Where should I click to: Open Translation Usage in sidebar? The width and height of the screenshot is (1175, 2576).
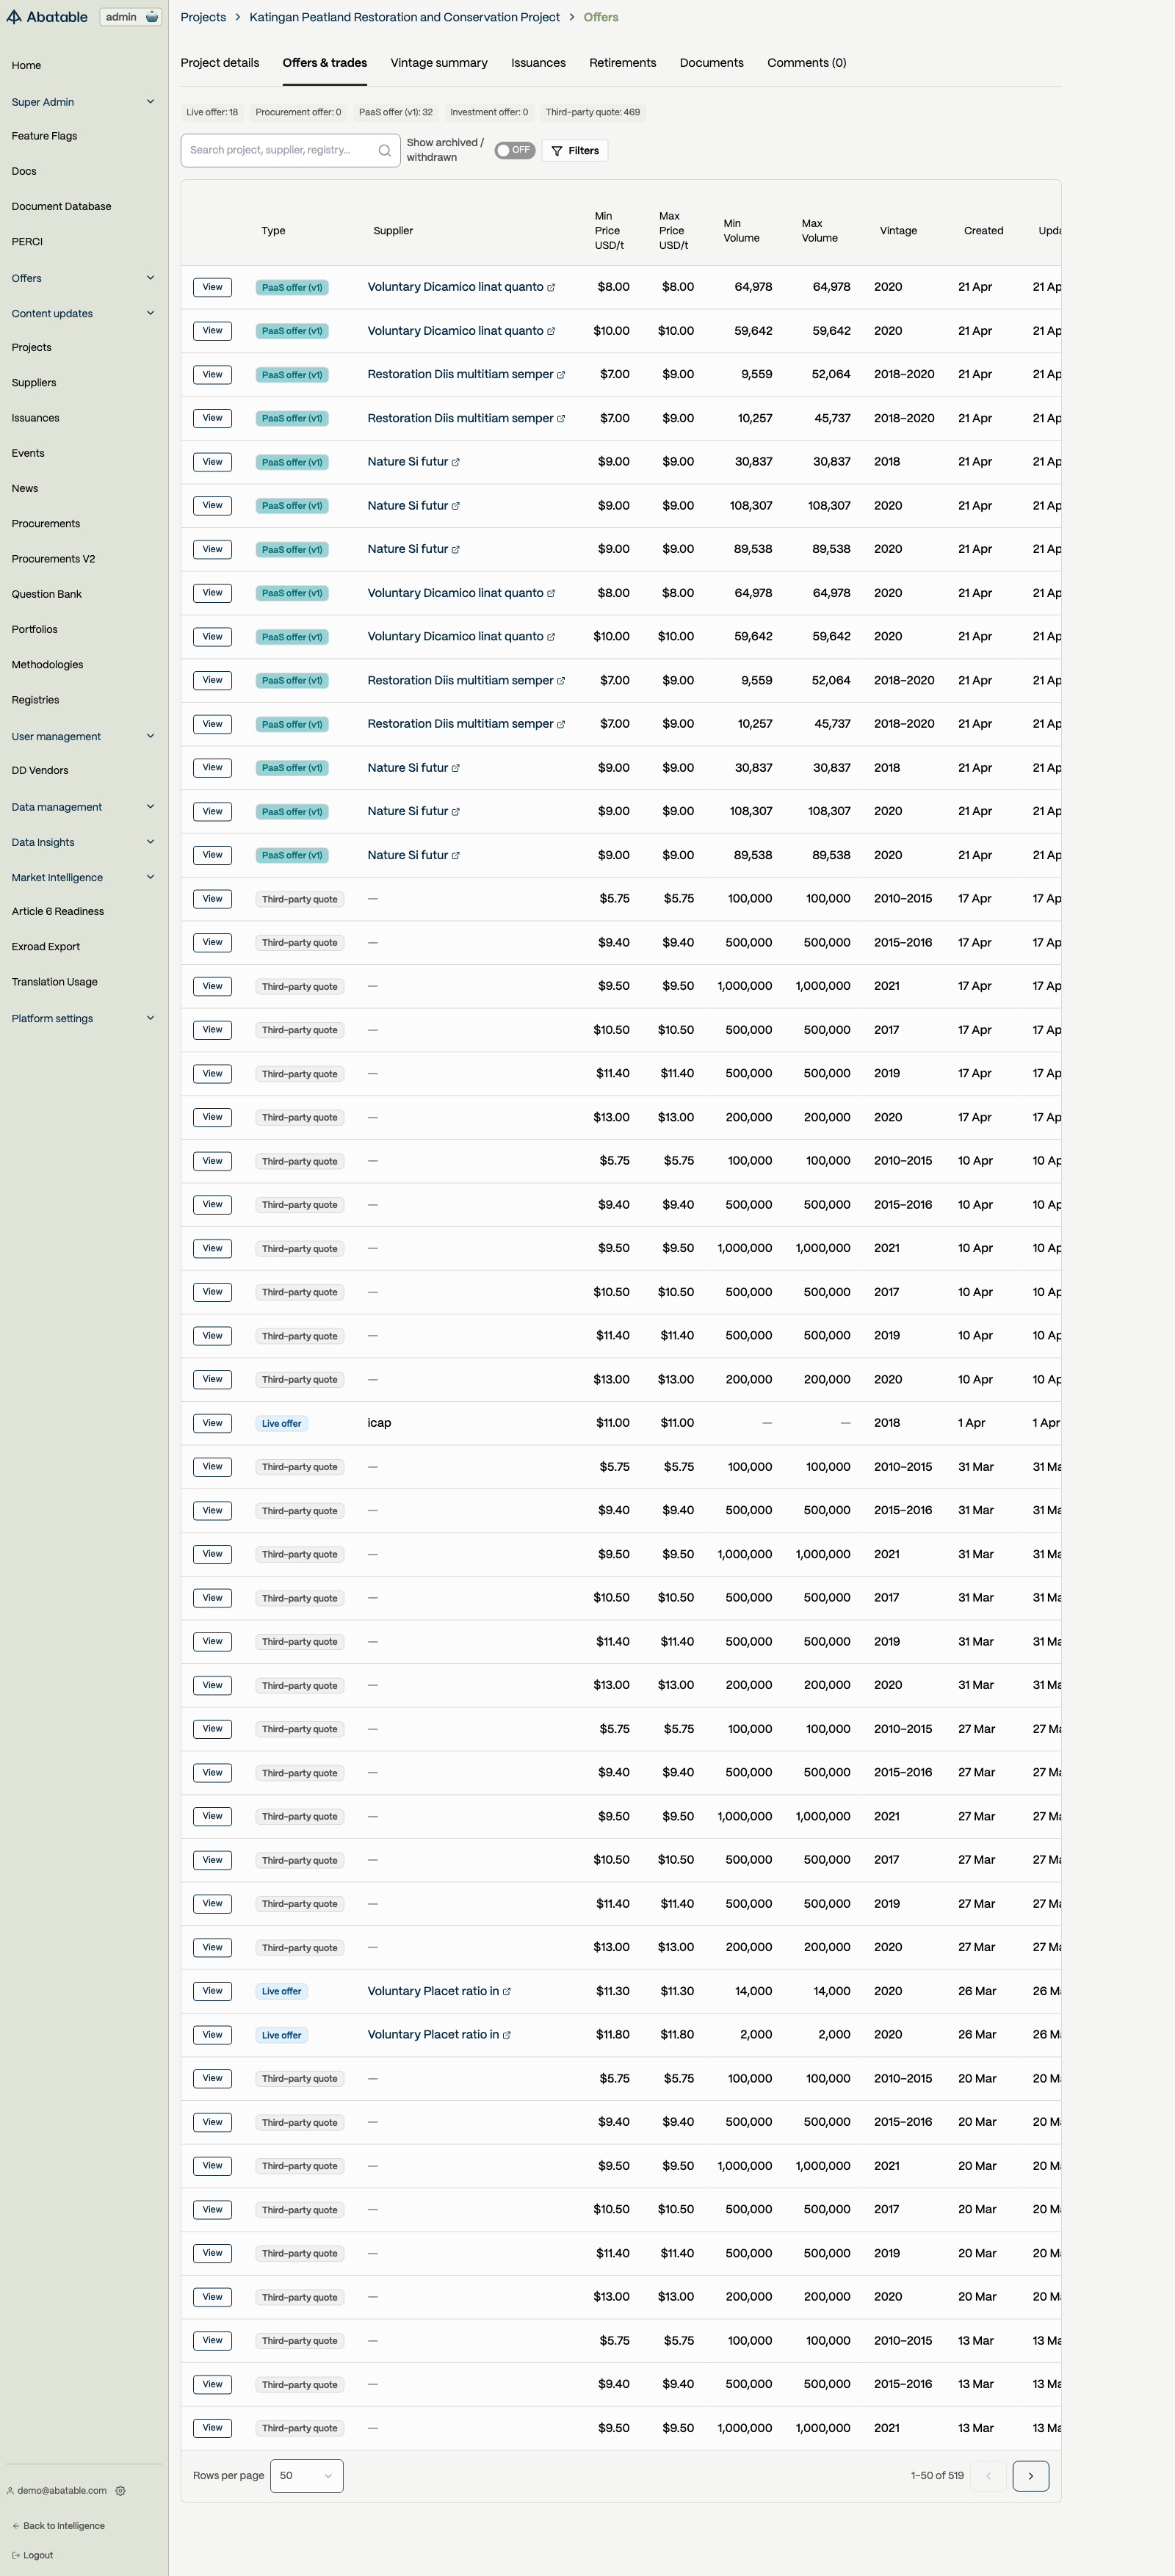coord(55,982)
